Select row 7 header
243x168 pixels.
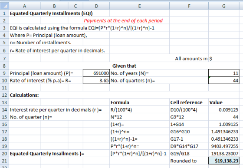point(4,59)
